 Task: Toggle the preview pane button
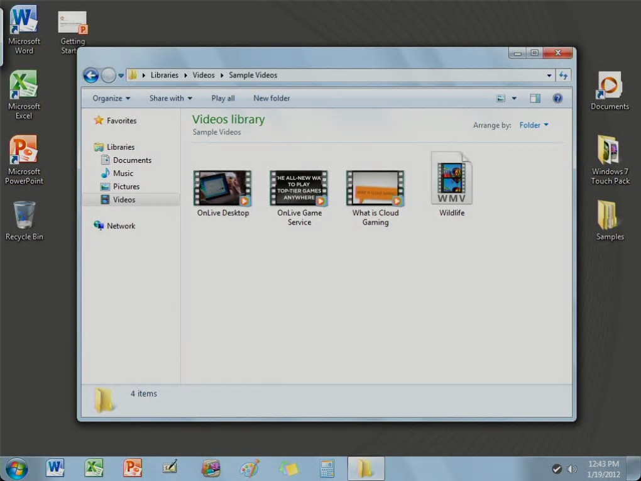pos(535,98)
